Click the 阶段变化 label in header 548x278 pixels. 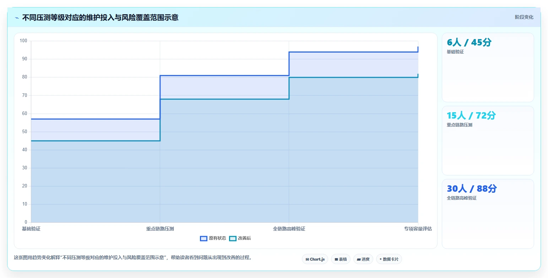(524, 17)
